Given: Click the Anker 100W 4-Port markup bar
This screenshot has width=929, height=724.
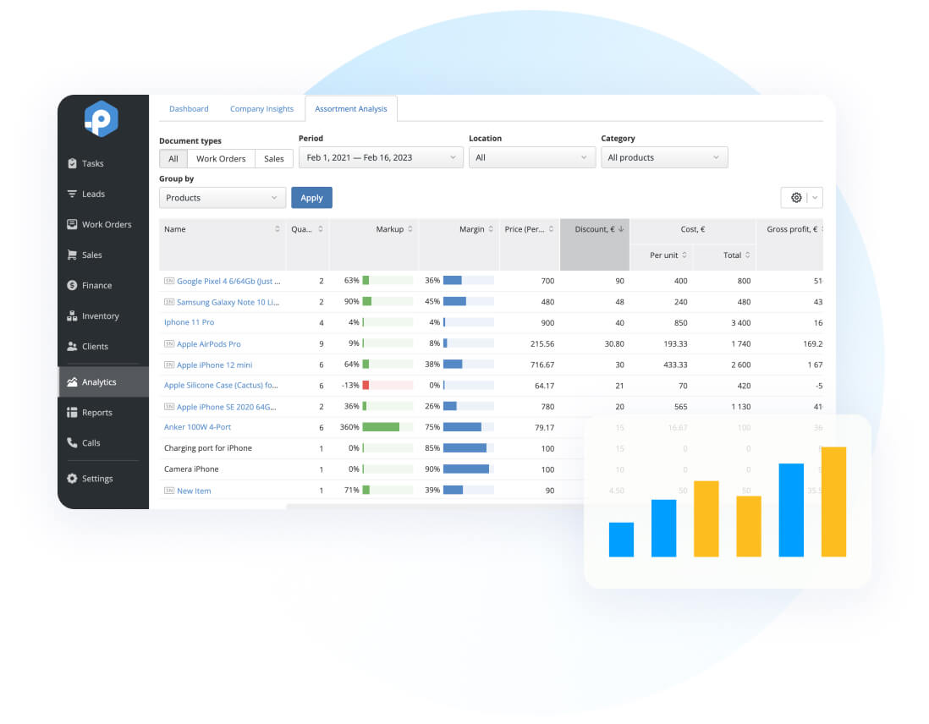Looking at the screenshot, I should coord(381,427).
